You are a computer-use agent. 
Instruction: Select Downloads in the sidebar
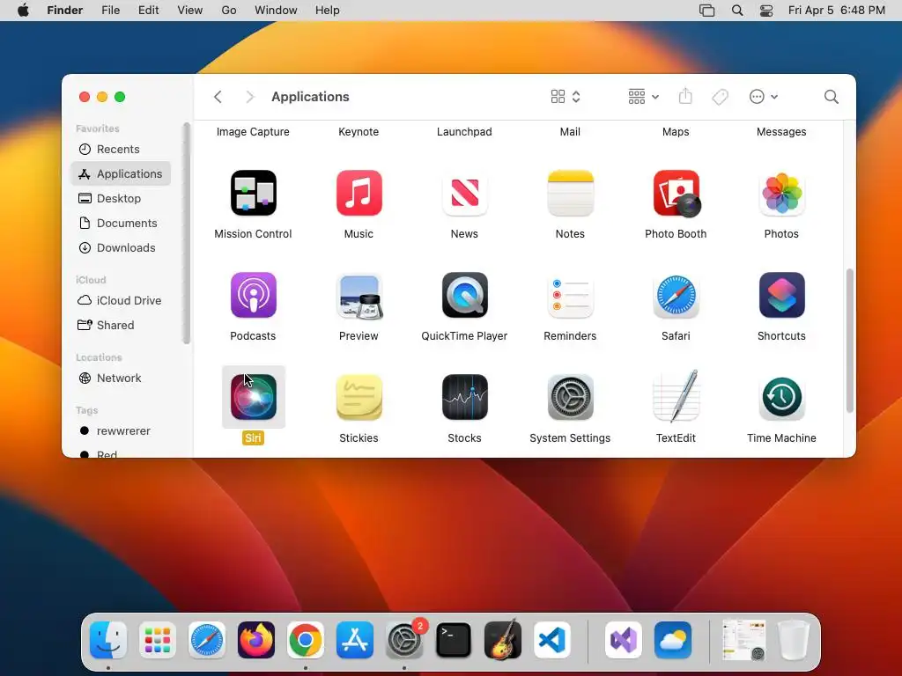pyautogui.click(x=121, y=247)
